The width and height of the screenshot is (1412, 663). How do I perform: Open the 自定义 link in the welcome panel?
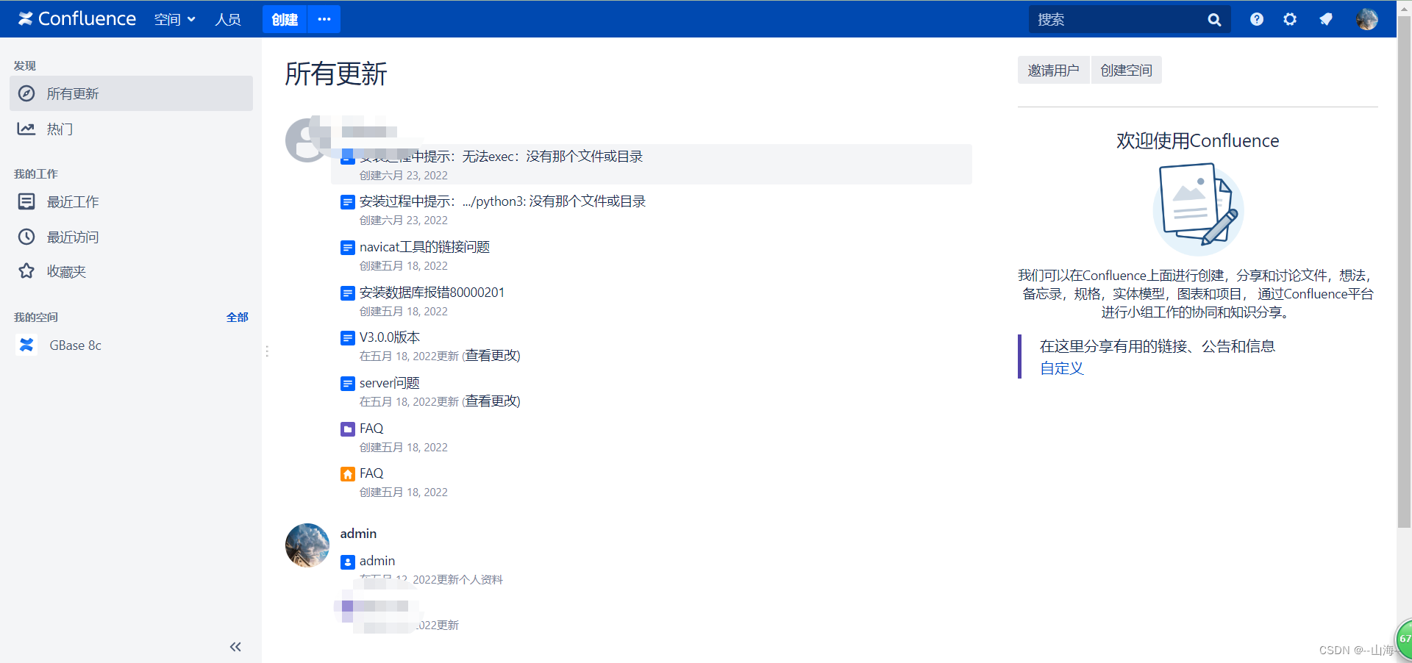[1061, 368]
